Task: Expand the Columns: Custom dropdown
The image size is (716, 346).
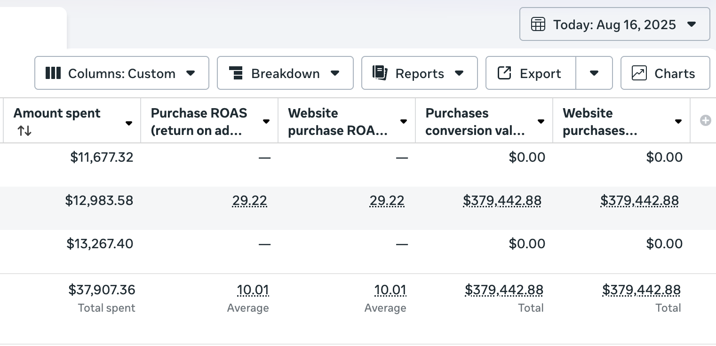Action: tap(191, 73)
